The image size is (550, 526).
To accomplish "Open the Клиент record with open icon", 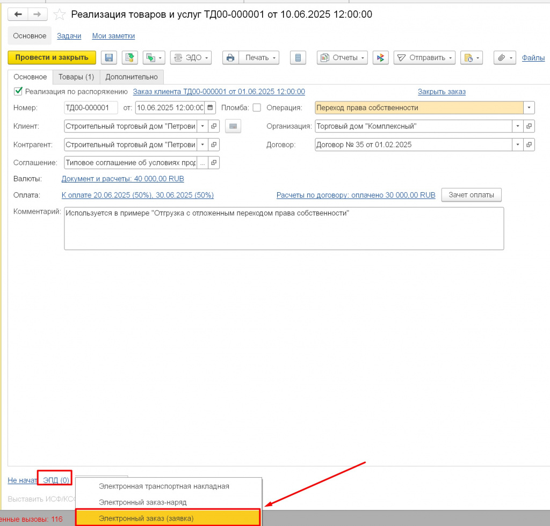I will (x=214, y=126).
